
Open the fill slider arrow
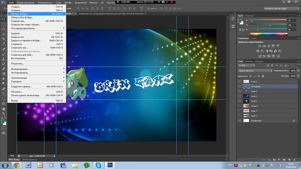click(298, 76)
